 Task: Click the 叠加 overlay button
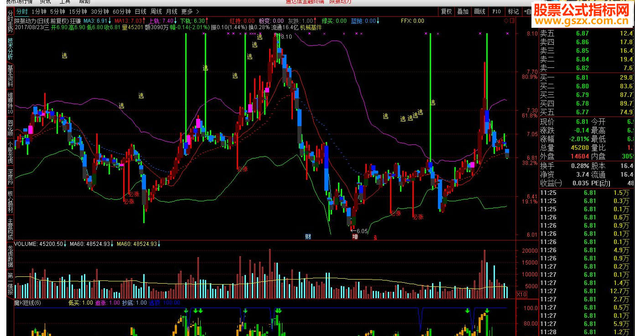tap(463, 12)
